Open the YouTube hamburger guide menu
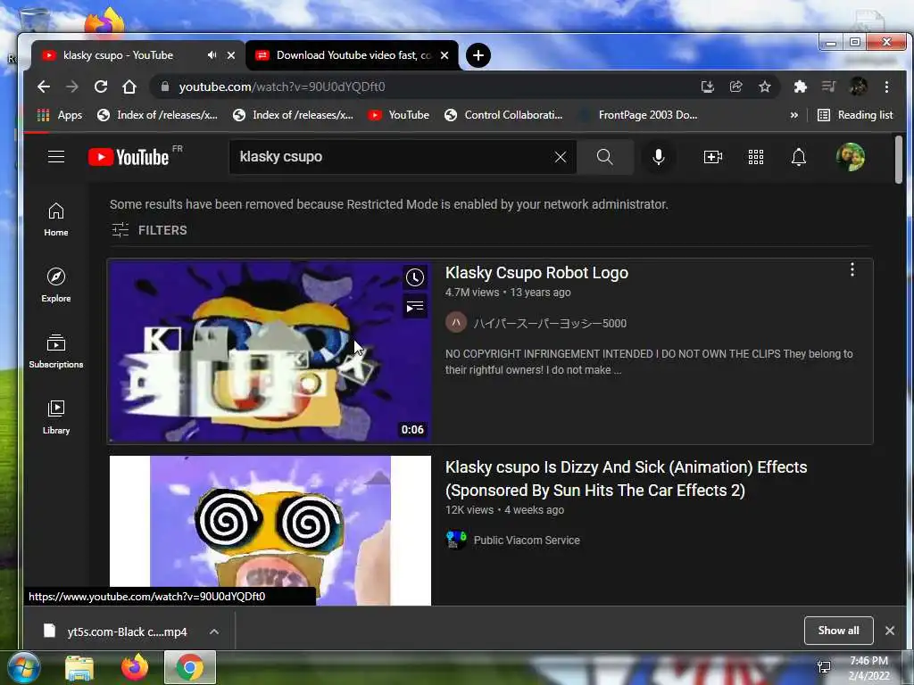 tap(56, 157)
